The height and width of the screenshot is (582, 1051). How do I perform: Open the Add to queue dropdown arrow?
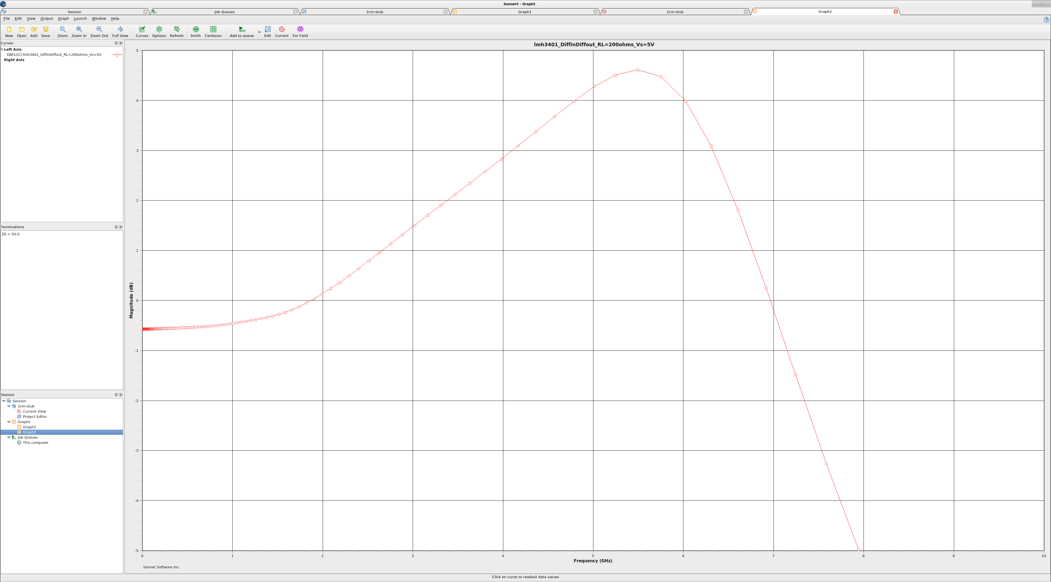tap(259, 32)
